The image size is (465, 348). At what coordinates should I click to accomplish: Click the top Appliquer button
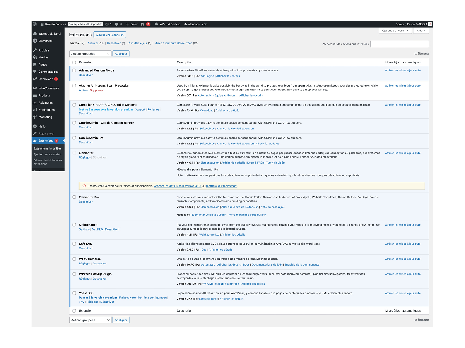tap(121, 54)
